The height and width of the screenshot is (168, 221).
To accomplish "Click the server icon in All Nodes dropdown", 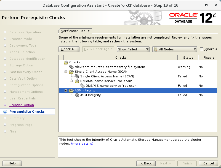I will (x=156, y=49).
